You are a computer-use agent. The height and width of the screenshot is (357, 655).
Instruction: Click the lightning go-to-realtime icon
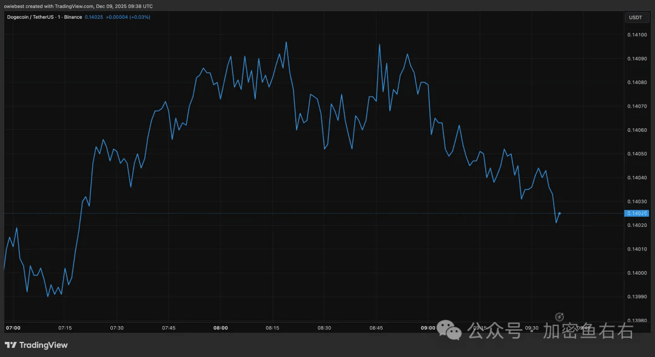[560, 317]
